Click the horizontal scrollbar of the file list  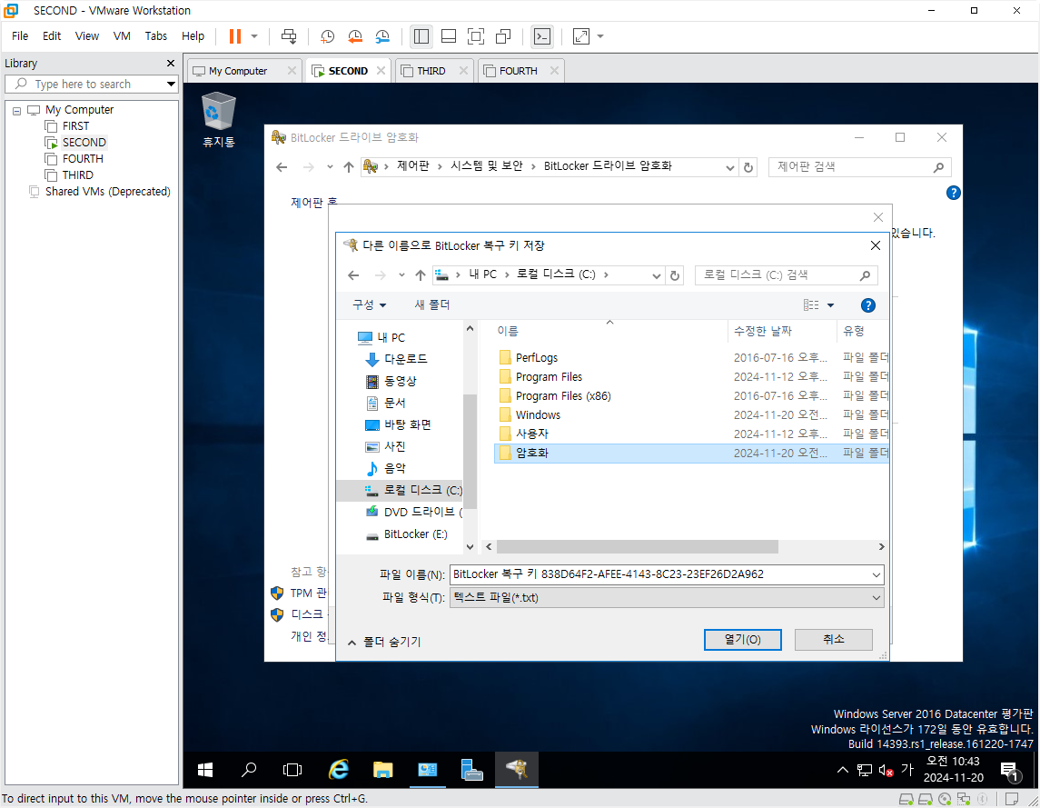click(637, 547)
